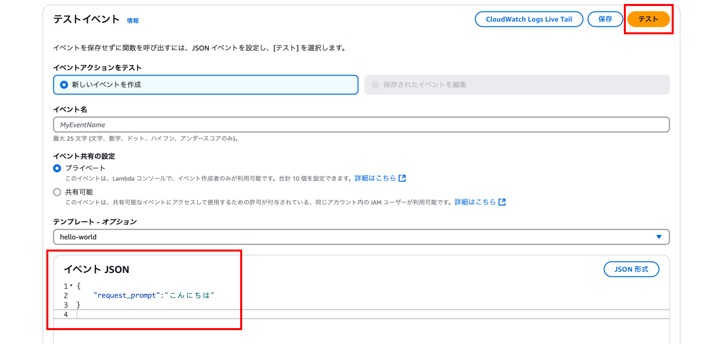This screenshot has width=723, height=344.
Task: Open CloudWatch Logs Live Tail
Action: pos(529,19)
